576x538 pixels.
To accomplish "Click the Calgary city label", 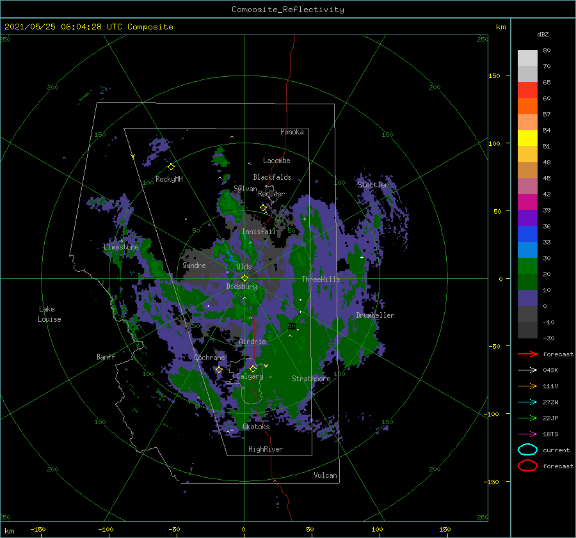I will pyautogui.click(x=250, y=376).
